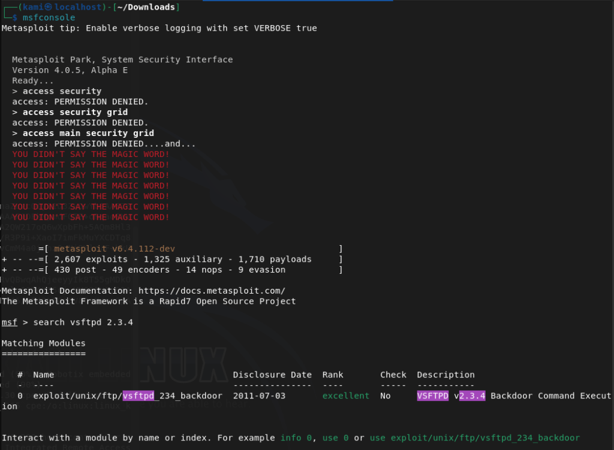
Task: Click the 'Check' column header
Action: pos(393,375)
